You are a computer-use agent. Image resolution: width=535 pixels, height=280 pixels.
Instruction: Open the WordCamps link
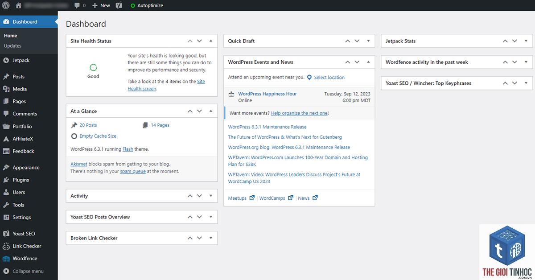tap(272, 198)
